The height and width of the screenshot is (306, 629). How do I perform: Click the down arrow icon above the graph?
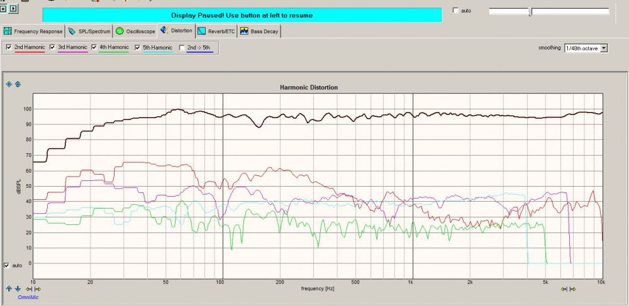tap(18, 84)
